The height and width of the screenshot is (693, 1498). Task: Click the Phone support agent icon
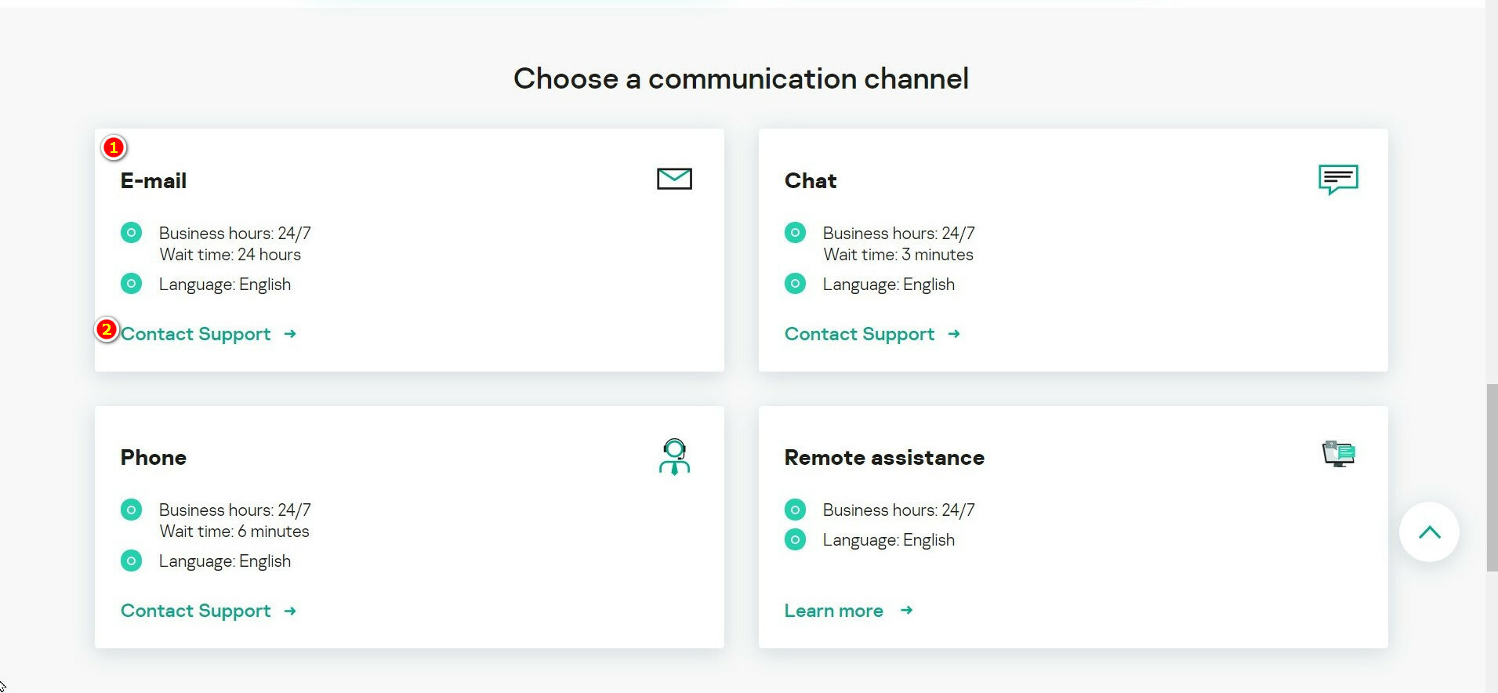674,456
